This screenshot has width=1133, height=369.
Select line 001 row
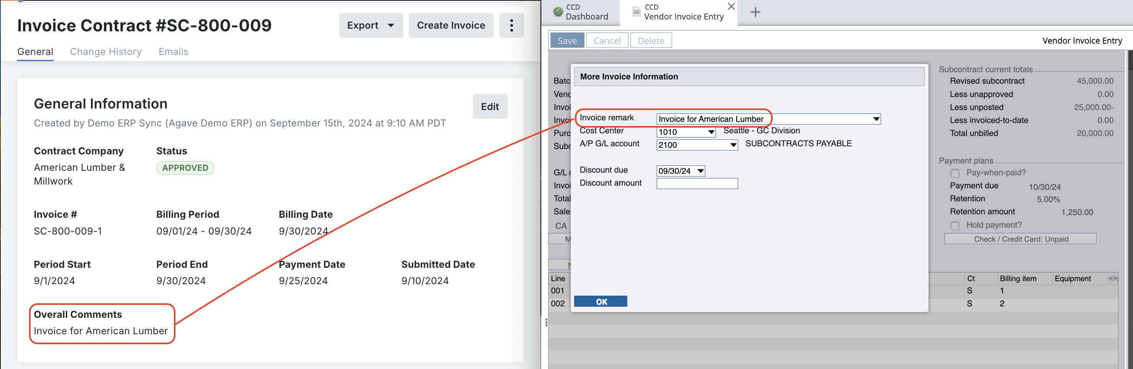click(x=833, y=291)
